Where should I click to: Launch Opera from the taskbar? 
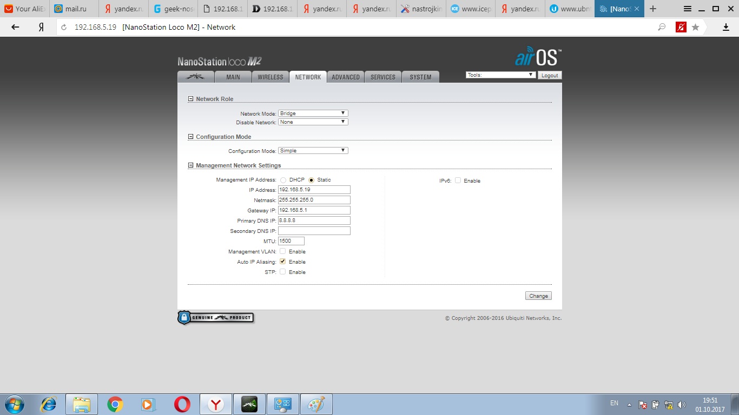(182, 404)
